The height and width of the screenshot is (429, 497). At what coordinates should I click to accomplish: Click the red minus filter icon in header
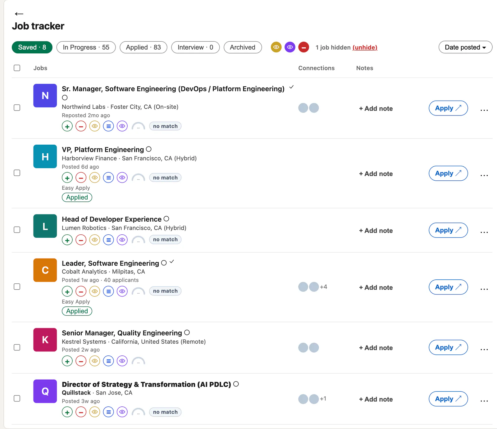[x=303, y=47]
